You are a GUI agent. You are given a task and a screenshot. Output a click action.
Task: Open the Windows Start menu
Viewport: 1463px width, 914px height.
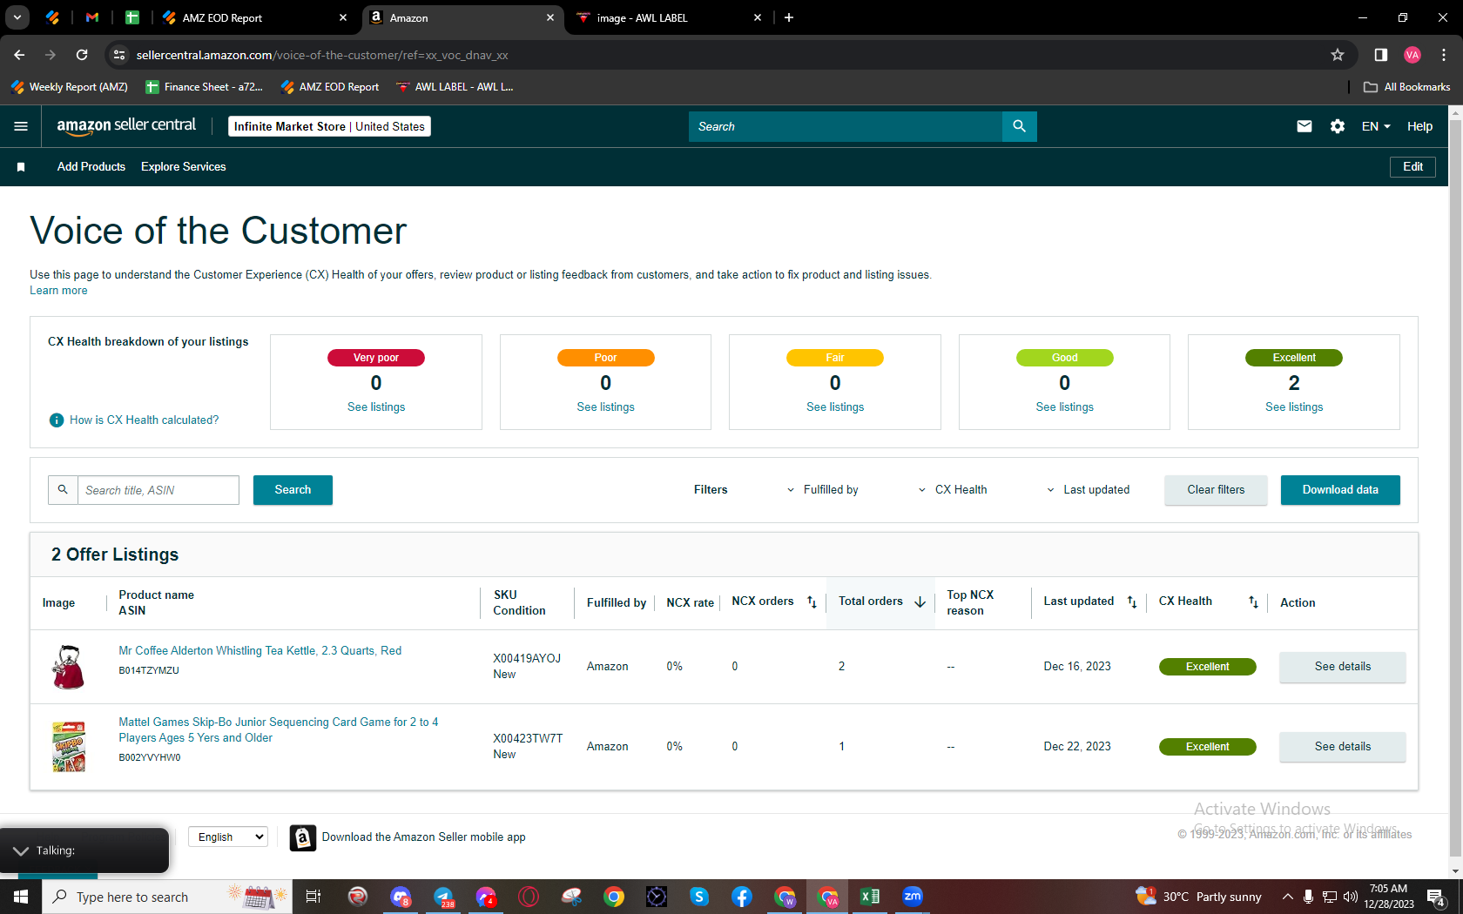click(x=21, y=897)
